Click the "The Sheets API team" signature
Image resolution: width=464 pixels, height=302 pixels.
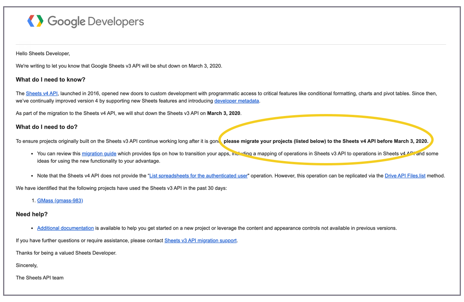(40, 277)
